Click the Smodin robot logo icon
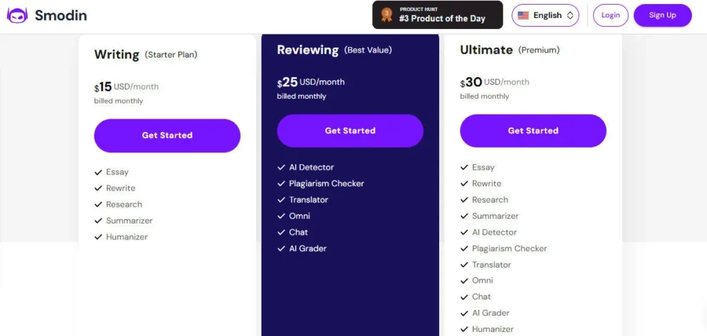 pos(17,15)
